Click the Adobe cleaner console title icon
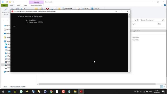 (12, 11)
